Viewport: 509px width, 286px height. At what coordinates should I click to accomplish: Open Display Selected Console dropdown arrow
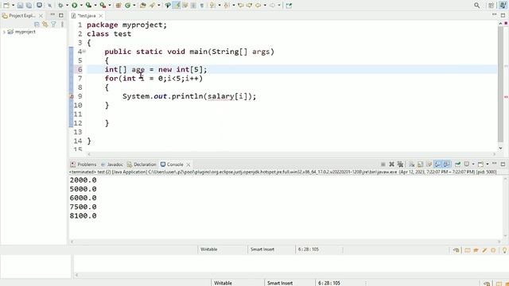click(473, 164)
